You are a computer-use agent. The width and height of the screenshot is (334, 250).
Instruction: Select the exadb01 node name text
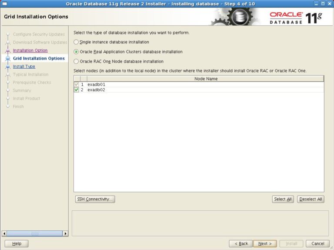(x=96, y=84)
